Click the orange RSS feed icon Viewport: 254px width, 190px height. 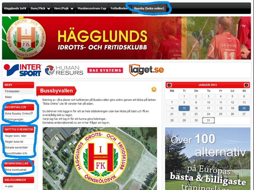[154, 89]
